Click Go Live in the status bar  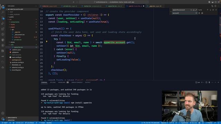(193, 123)
